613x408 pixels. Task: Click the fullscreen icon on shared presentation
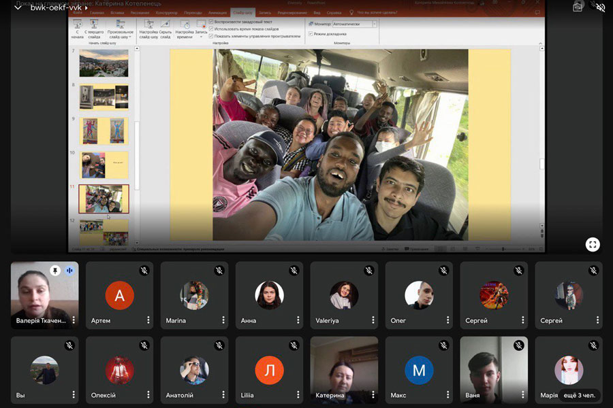pos(592,244)
